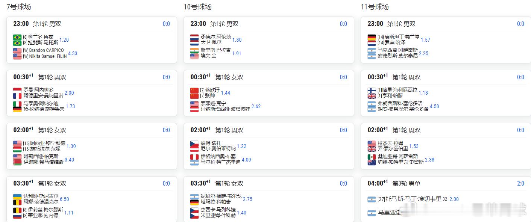The width and height of the screenshot is (531, 222).
Task: Click the India flag beside 斯里南·巴拉吉
Action: 194,50
